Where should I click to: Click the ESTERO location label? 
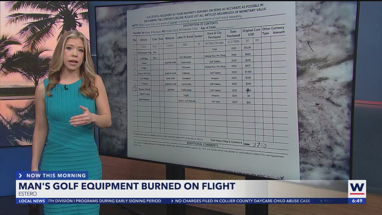click(x=27, y=194)
